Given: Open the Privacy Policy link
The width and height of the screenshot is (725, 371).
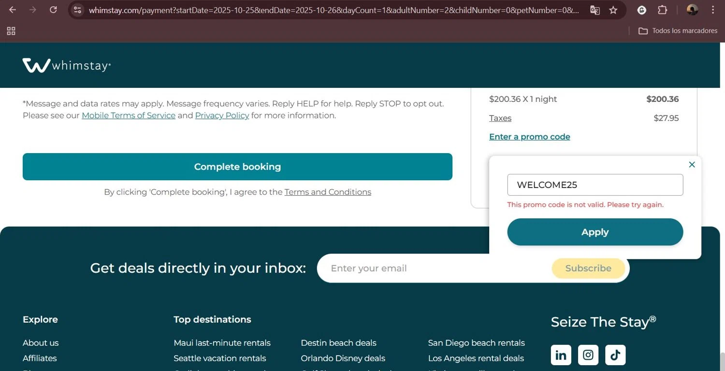Looking at the screenshot, I should pos(222,115).
